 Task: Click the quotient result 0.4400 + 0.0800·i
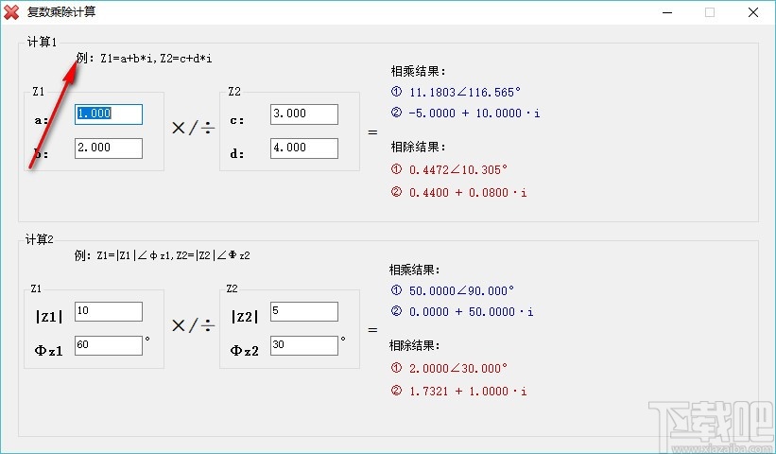[468, 193]
